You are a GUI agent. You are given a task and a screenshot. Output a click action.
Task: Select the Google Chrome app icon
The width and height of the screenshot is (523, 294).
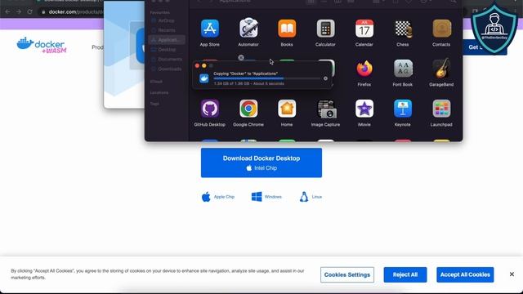click(x=248, y=109)
